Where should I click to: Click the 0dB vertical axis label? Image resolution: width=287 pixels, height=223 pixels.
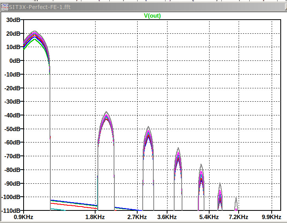pos(15,61)
